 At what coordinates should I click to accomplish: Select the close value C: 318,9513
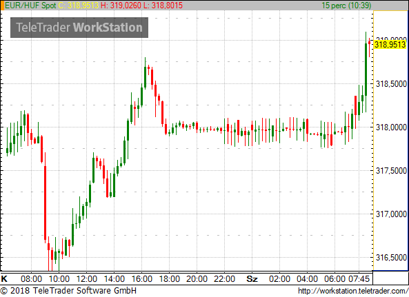click(x=78, y=6)
